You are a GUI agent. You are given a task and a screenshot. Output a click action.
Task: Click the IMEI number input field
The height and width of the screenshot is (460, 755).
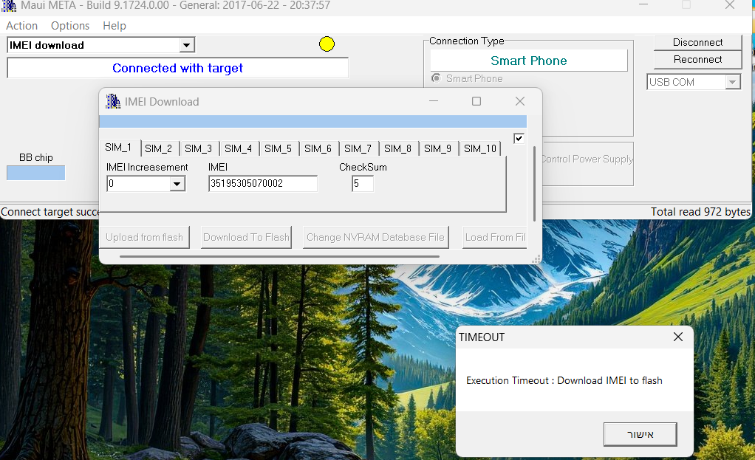[262, 183]
